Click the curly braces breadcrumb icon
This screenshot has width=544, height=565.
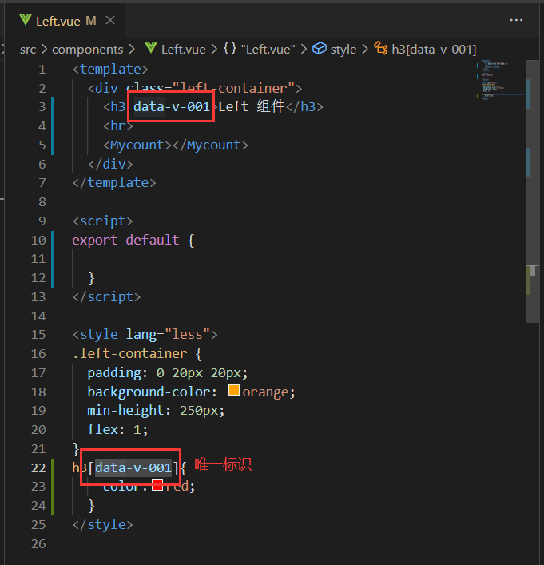point(229,48)
